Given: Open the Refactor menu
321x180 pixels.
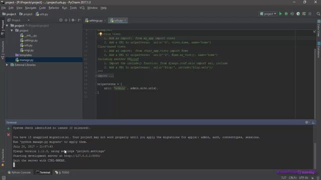Looking at the screenshot, I should click(54, 8).
